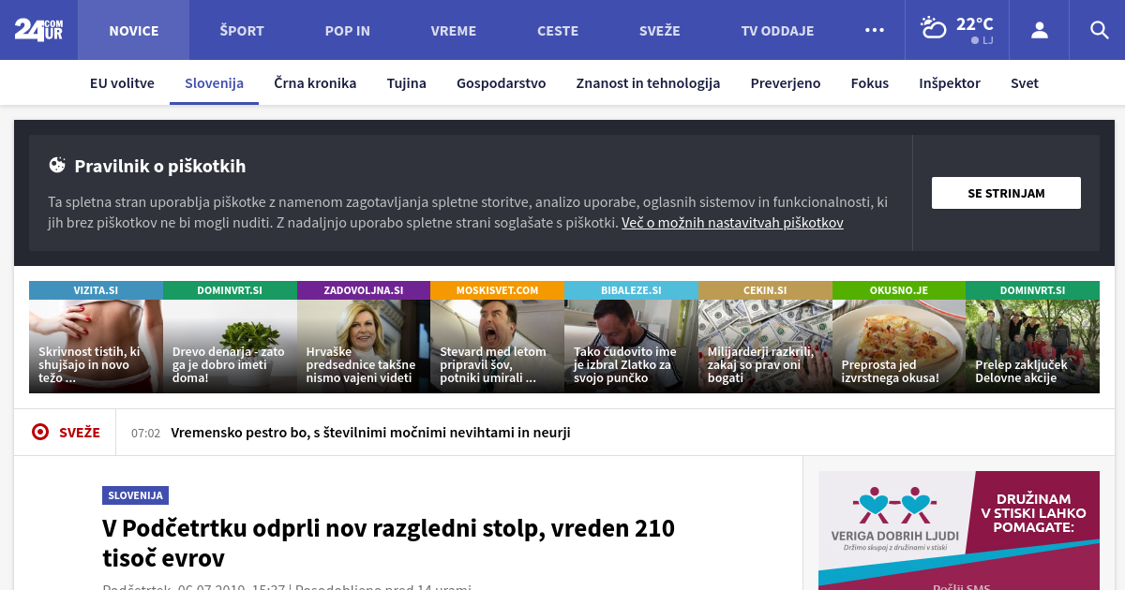The height and width of the screenshot is (590, 1125).
Task: Click the 24ur.com logo
Action: pos(38,30)
